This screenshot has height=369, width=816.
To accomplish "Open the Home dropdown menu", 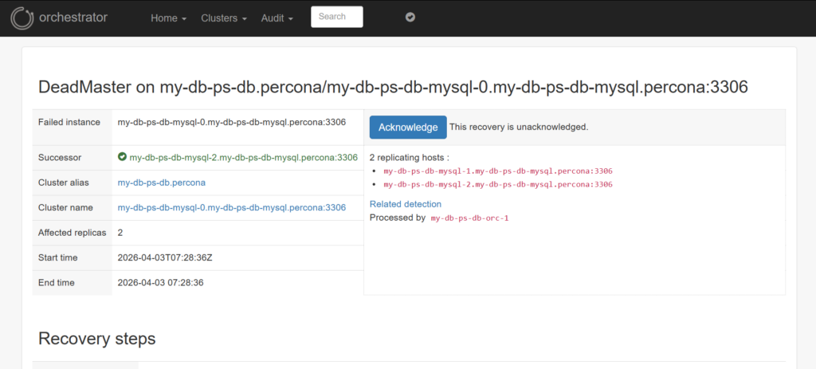I will 168,18.
